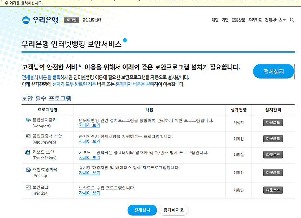Open 자세히 보기 for IPinside
301x218 pixels.
tap(89, 193)
